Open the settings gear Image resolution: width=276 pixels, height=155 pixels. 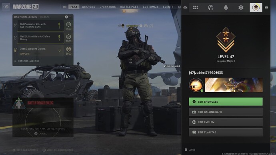point(241,7)
